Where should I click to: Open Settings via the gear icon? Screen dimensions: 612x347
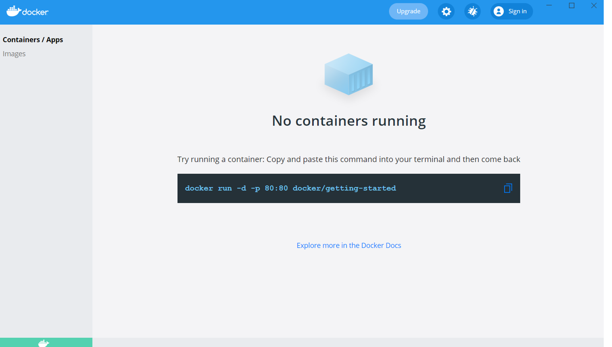click(x=446, y=11)
